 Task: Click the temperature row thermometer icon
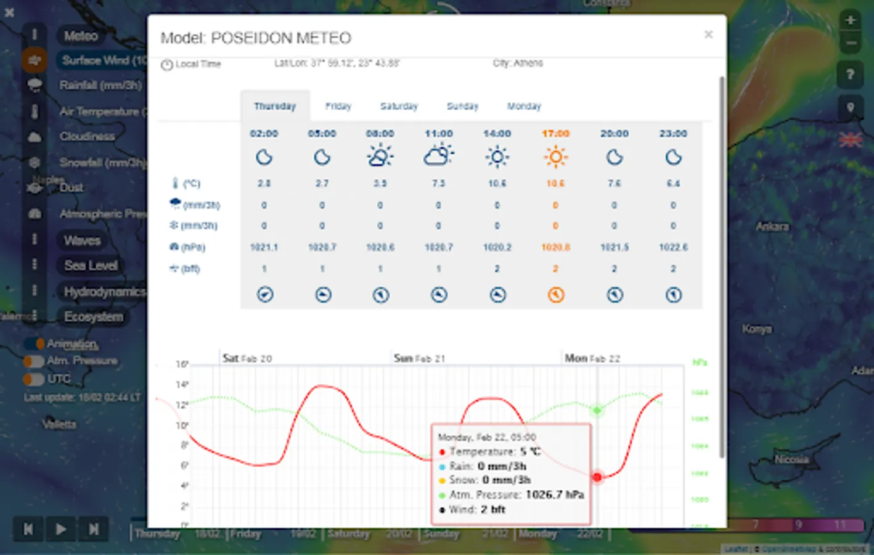click(x=175, y=183)
